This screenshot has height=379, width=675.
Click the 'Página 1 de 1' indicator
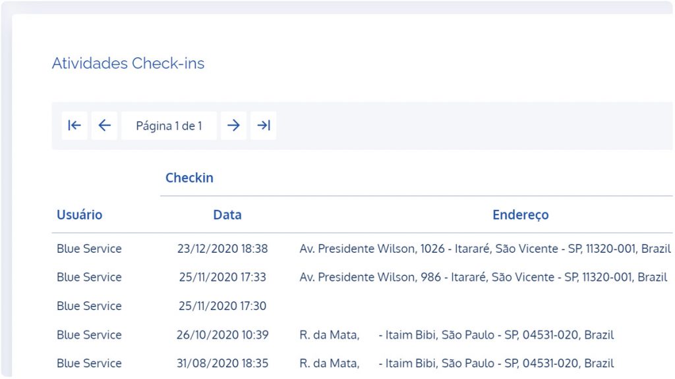pos(169,126)
